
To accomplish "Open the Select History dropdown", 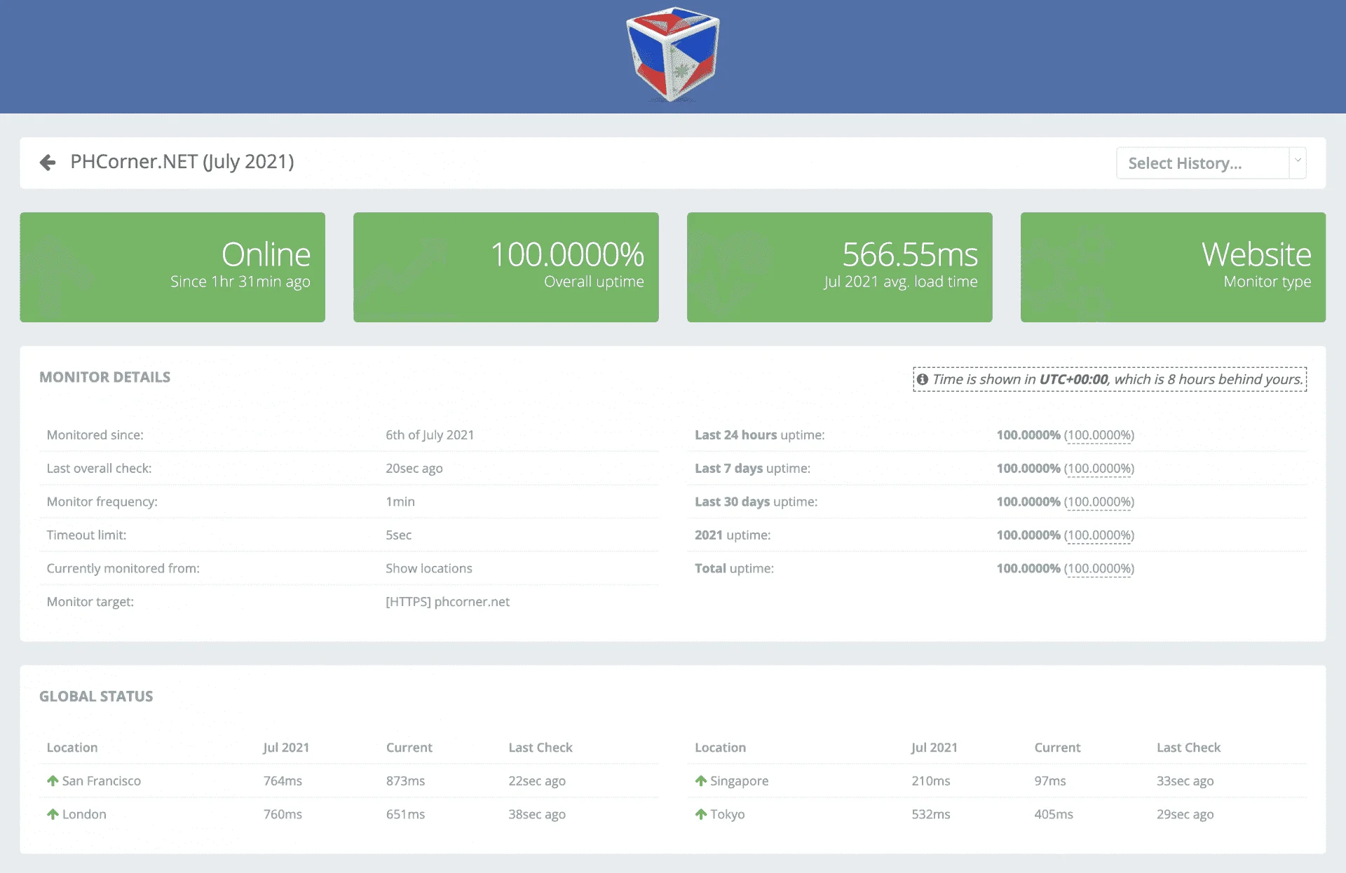I will click(1211, 163).
